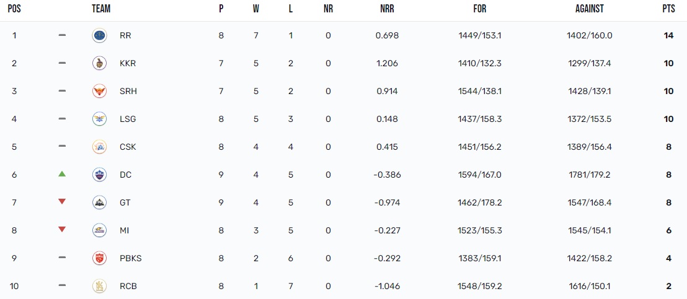Click the TEAM column header
Viewport: 687px width, 299px height.
coord(101,9)
